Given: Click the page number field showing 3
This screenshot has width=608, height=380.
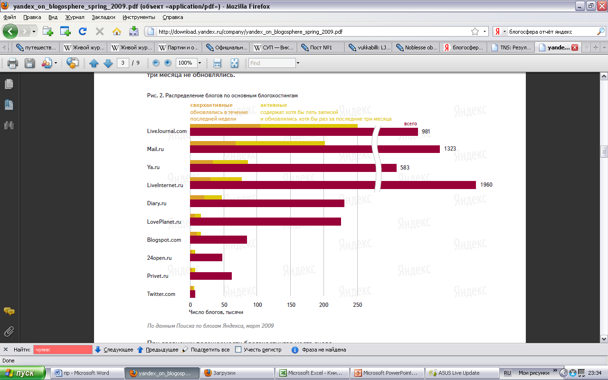Looking at the screenshot, I should pos(123,63).
